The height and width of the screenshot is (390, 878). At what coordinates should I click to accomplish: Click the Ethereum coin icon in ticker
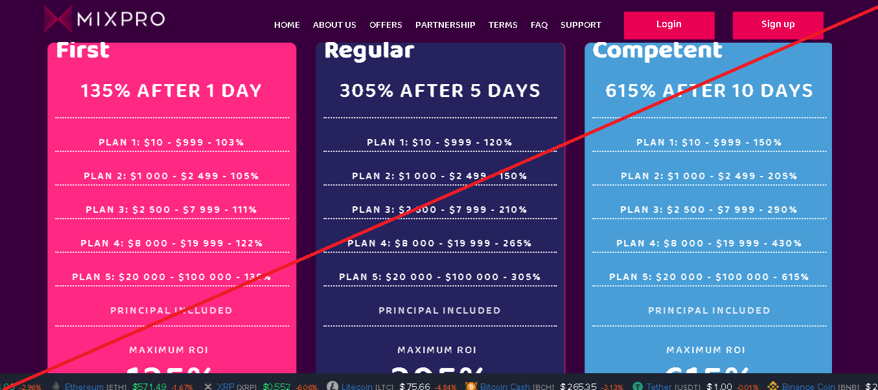coord(56,387)
